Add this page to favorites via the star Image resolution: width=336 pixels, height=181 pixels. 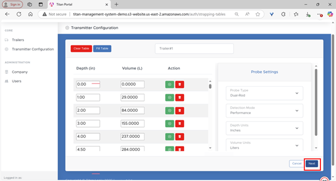(257, 14)
